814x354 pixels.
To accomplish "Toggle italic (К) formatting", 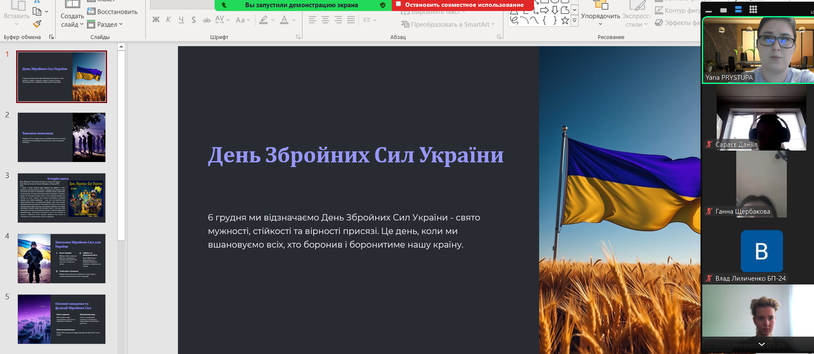I will [x=169, y=20].
